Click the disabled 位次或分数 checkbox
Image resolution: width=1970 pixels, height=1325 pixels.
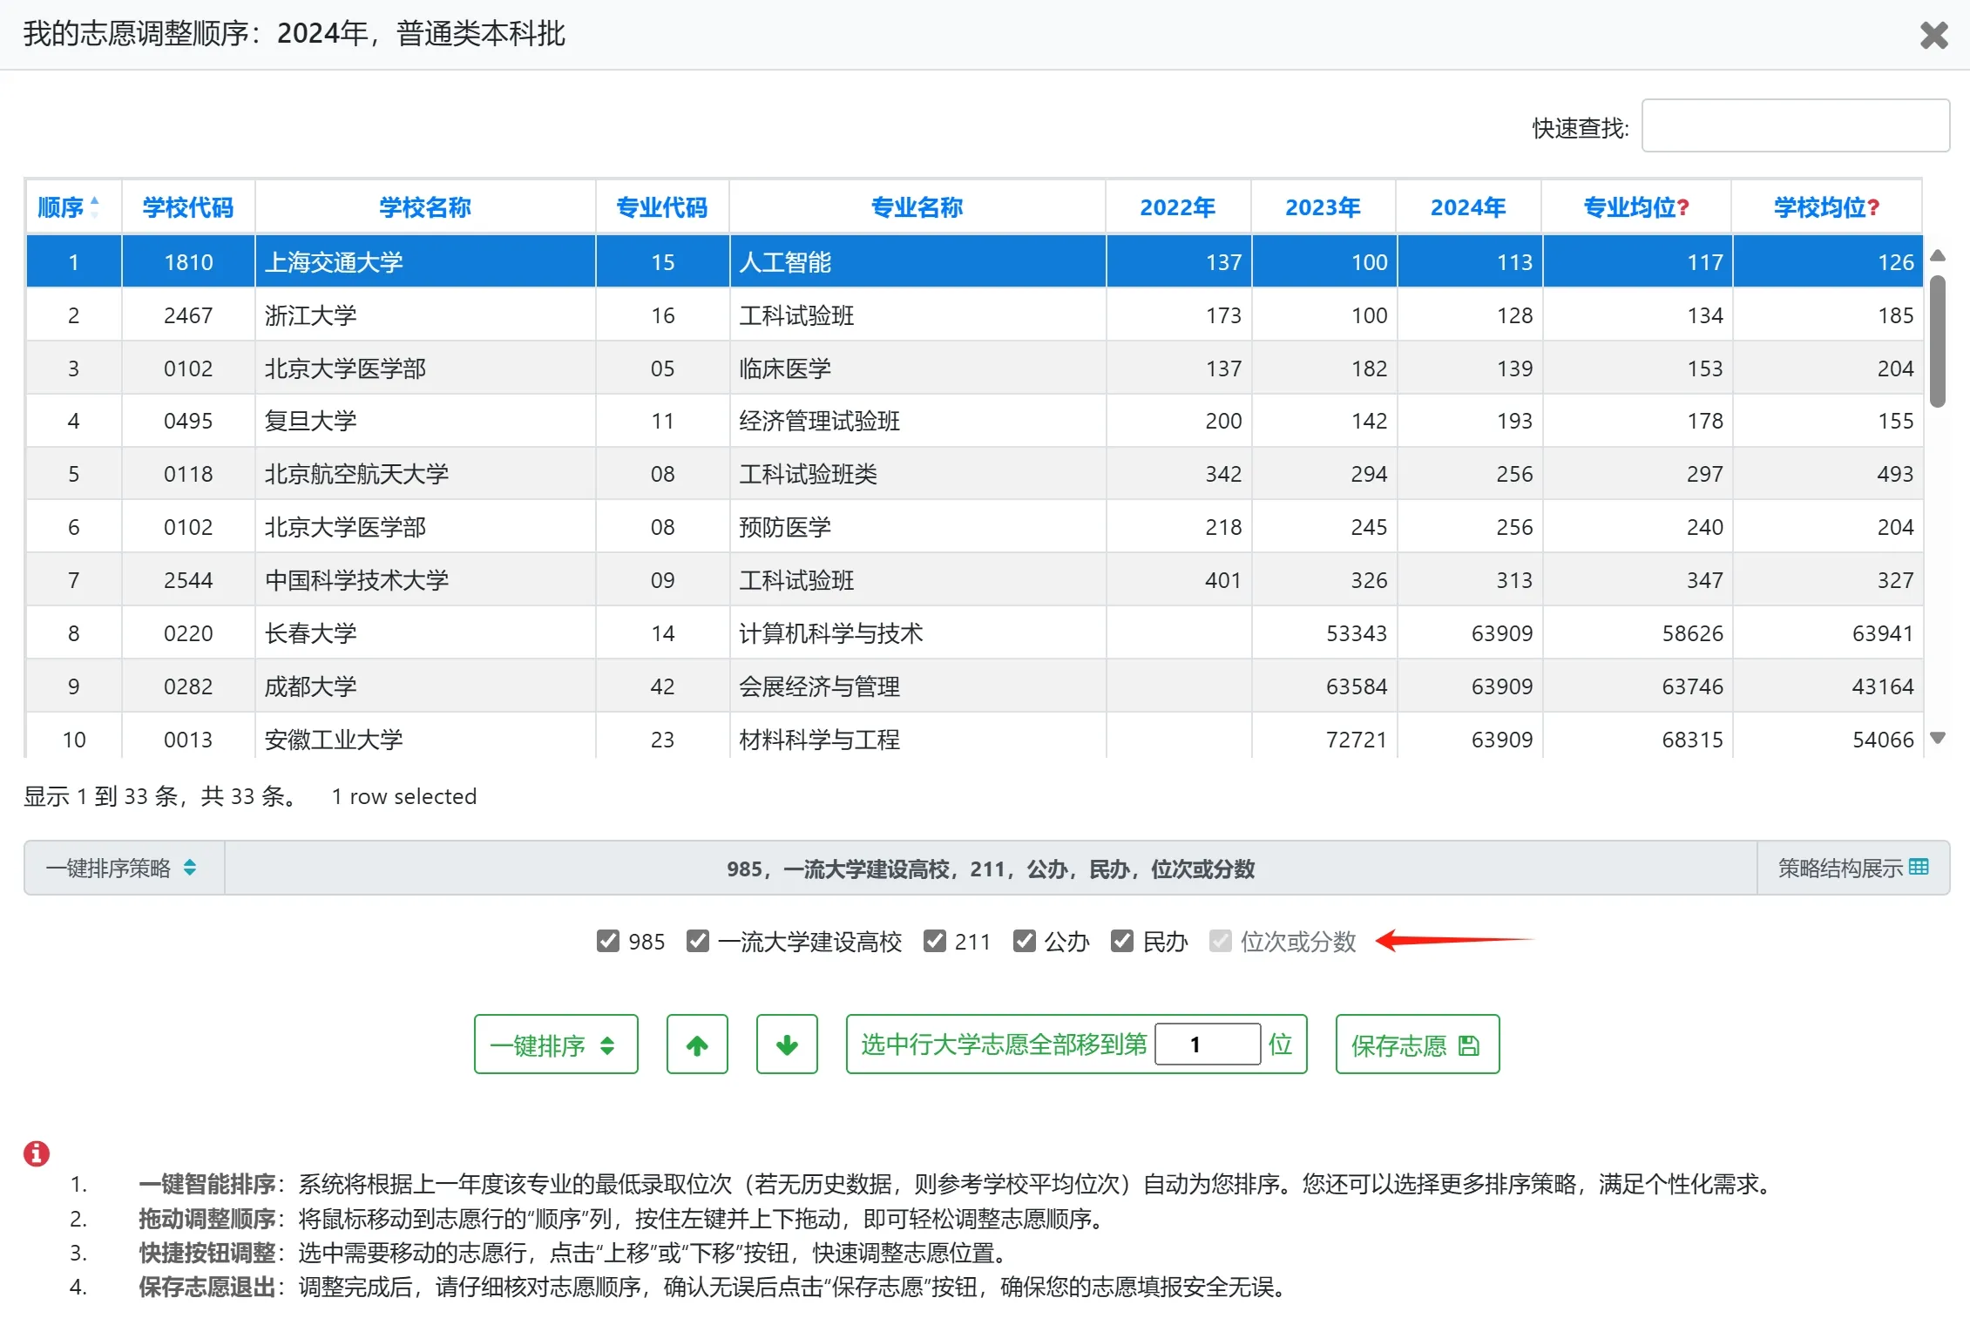pos(1220,941)
